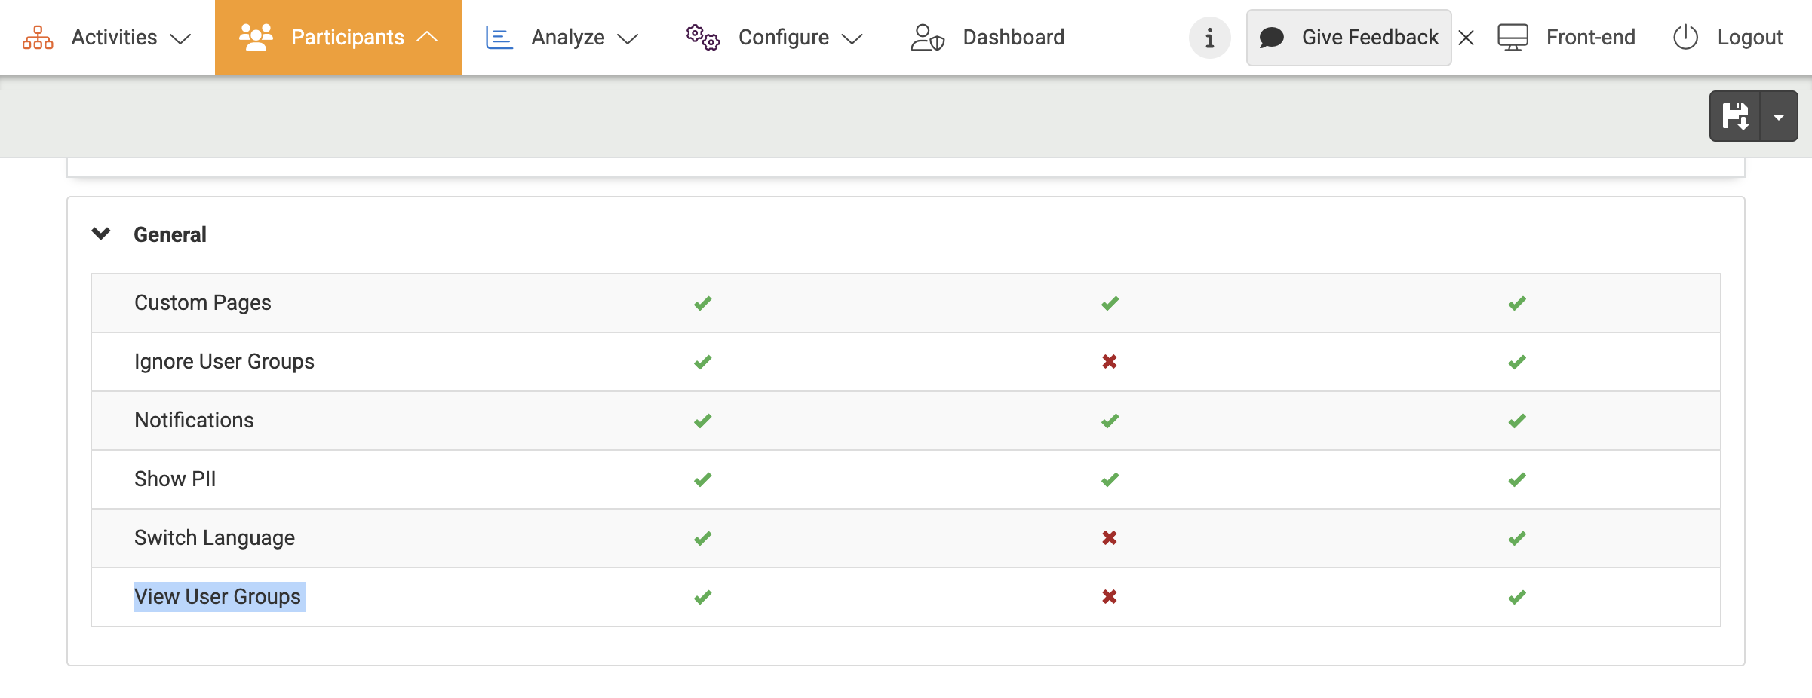This screenshot has height=698, width=1812.
Task: Click the Logout power icon
Action: click(x=1685, y=38)
